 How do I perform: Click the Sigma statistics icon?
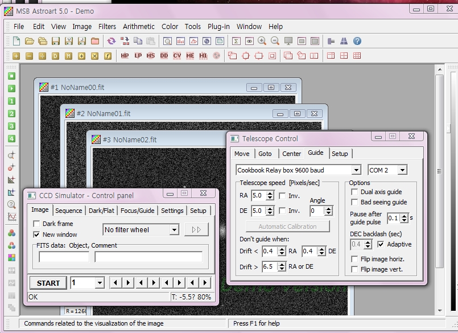236,41
